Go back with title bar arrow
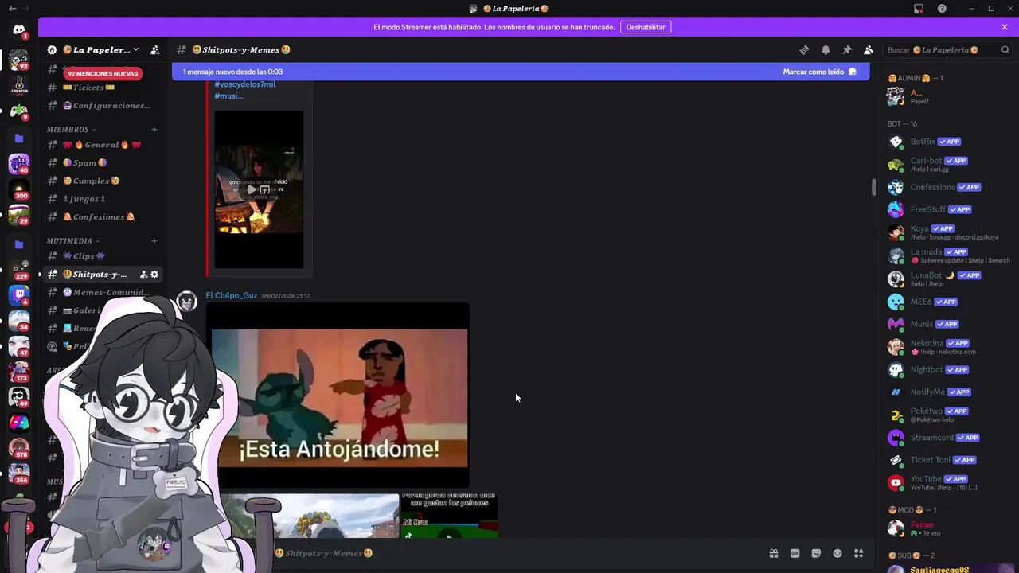 coord(11,9)
